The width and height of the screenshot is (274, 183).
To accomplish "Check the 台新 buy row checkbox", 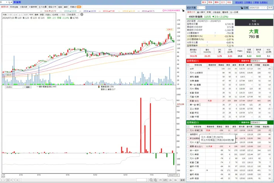I will (x=188, y=69).
